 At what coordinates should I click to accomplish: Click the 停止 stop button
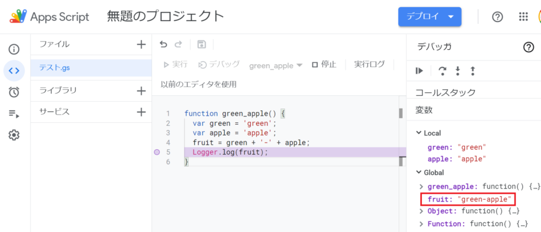pyautogui.click(x=324, y=65)
